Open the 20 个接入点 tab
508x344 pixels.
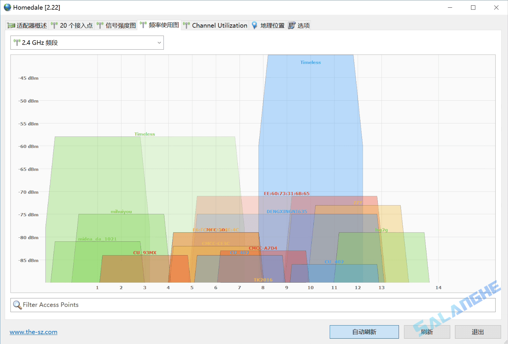tap(76, 25)
